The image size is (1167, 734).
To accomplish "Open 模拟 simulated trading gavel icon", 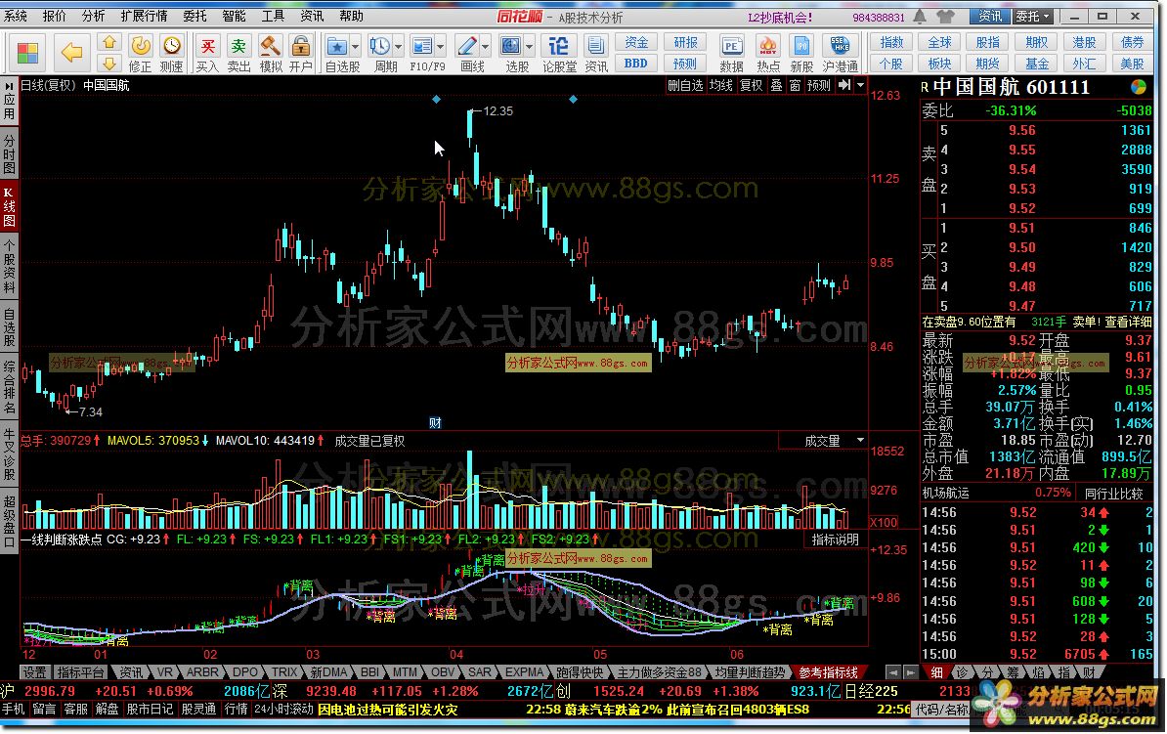I will [x=270, y=54].
